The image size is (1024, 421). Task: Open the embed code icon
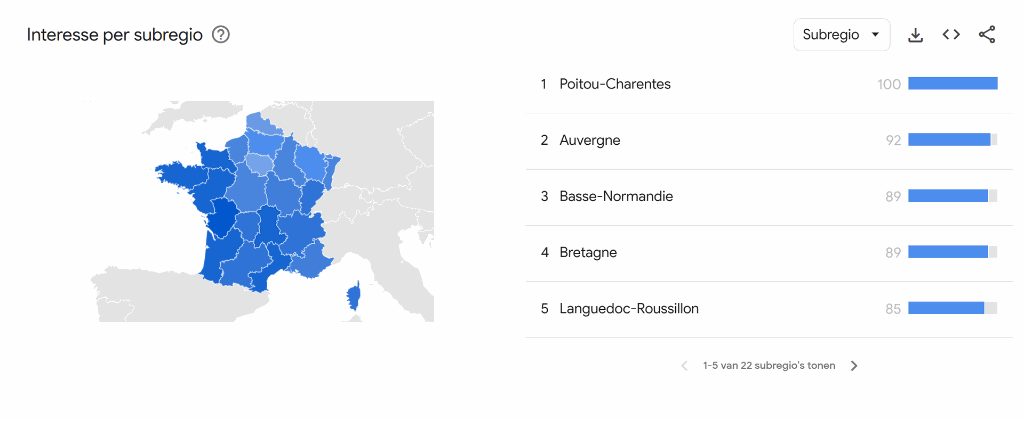click(x=951, y=35)
